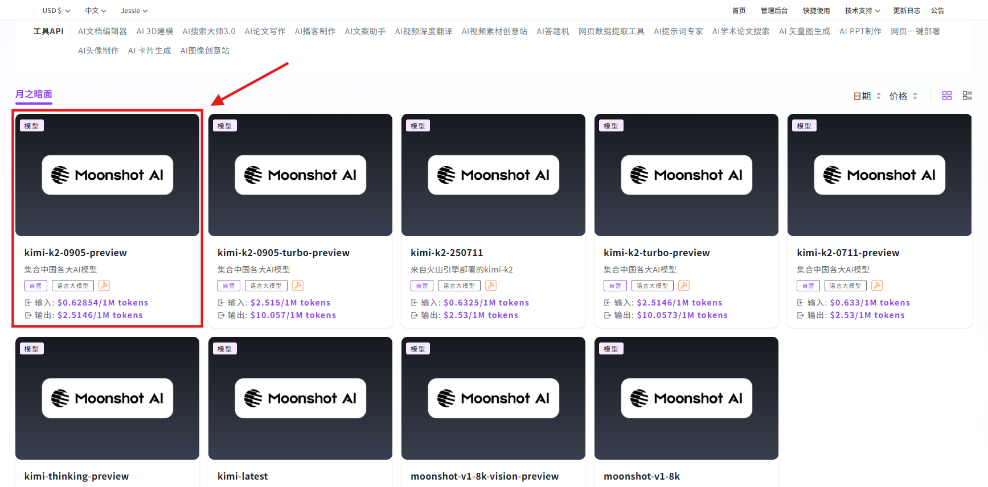Screen dimensions: 988x487
Task: Click the hammer tool icon on kimi-k2-turbo-preview card
Action: pyautogui.click(x=684, y=286)
